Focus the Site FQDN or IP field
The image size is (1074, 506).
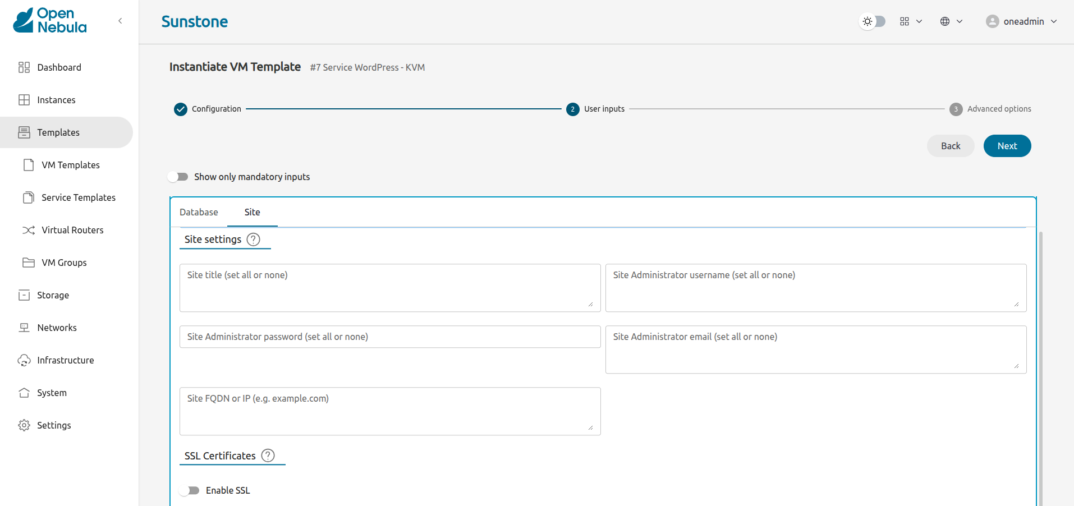tap(389, 411)
